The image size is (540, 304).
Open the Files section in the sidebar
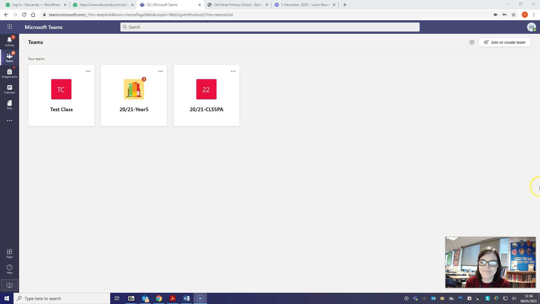[x=9, y=105]
